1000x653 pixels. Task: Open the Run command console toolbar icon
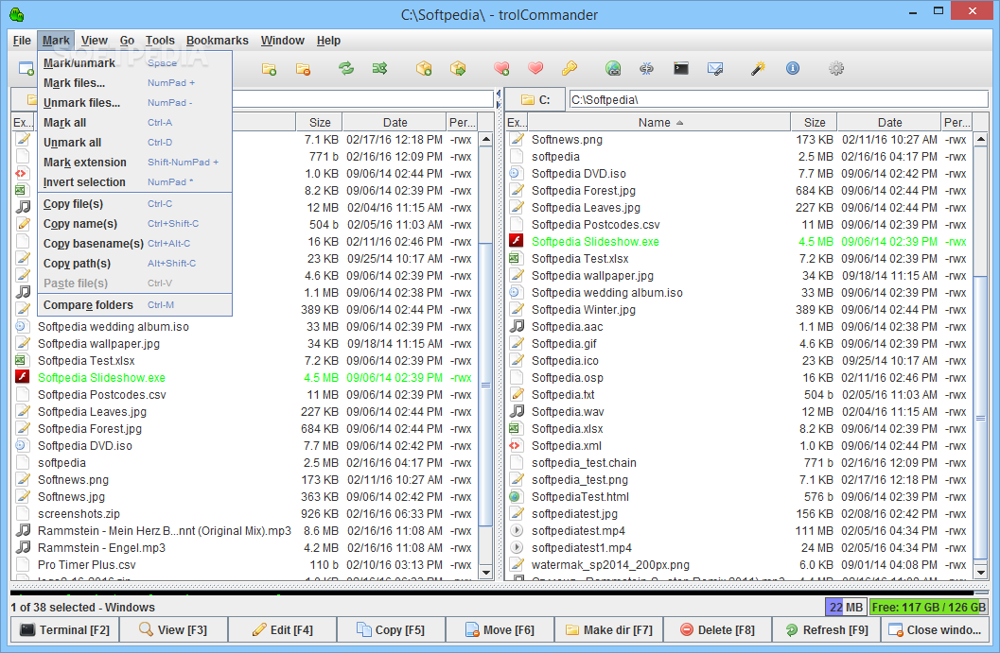[680, 68]
